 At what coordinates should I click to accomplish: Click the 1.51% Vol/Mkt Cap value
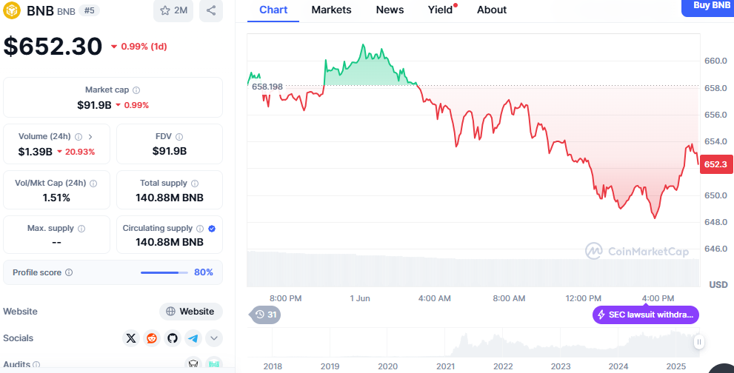(56, 198)
